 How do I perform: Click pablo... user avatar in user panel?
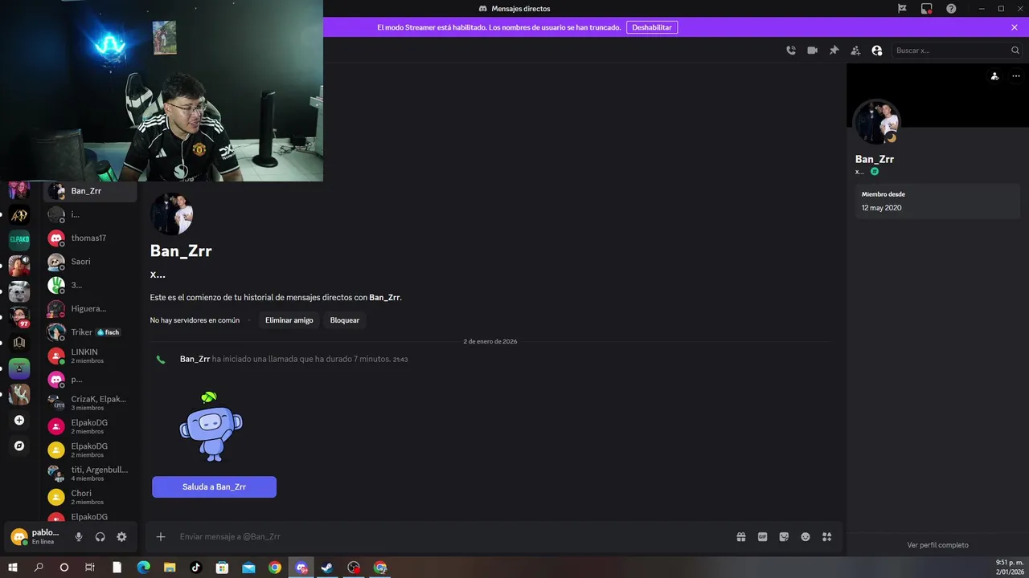coord(19,537)
